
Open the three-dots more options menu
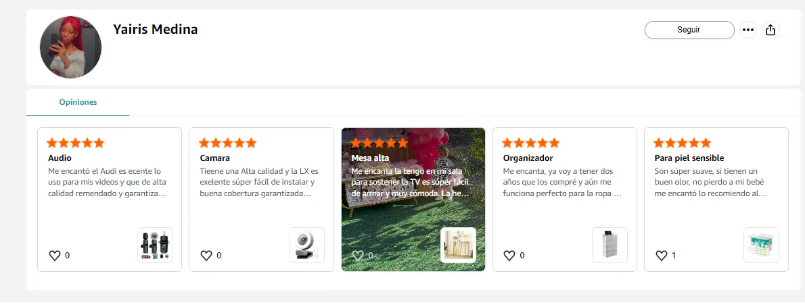(x=748, y=30)
